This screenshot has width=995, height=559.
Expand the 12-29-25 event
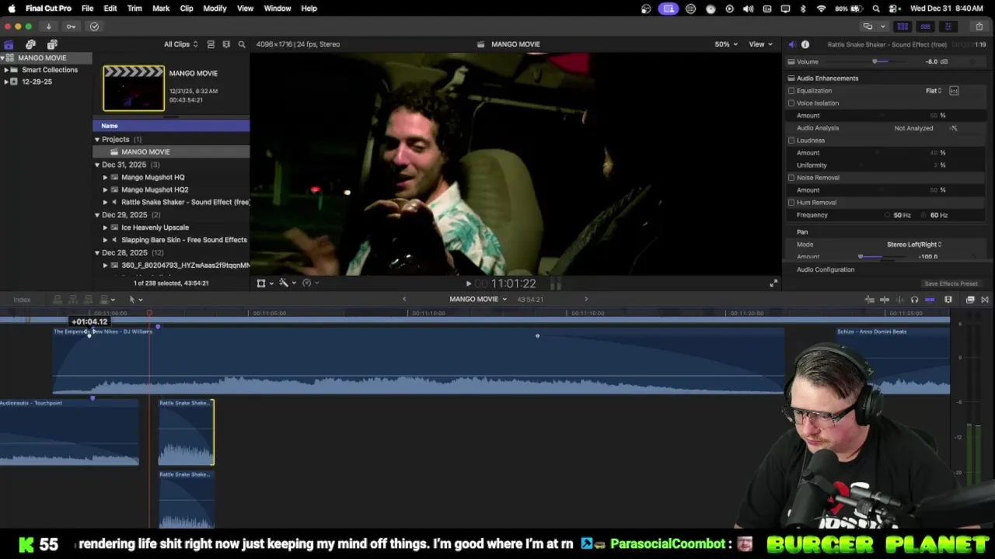pyautogui.click(x=6, y=82)
